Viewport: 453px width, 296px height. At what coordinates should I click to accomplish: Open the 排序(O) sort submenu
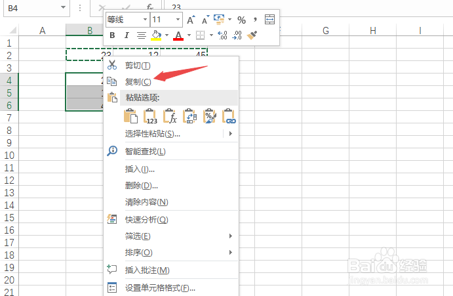(170, 253)
